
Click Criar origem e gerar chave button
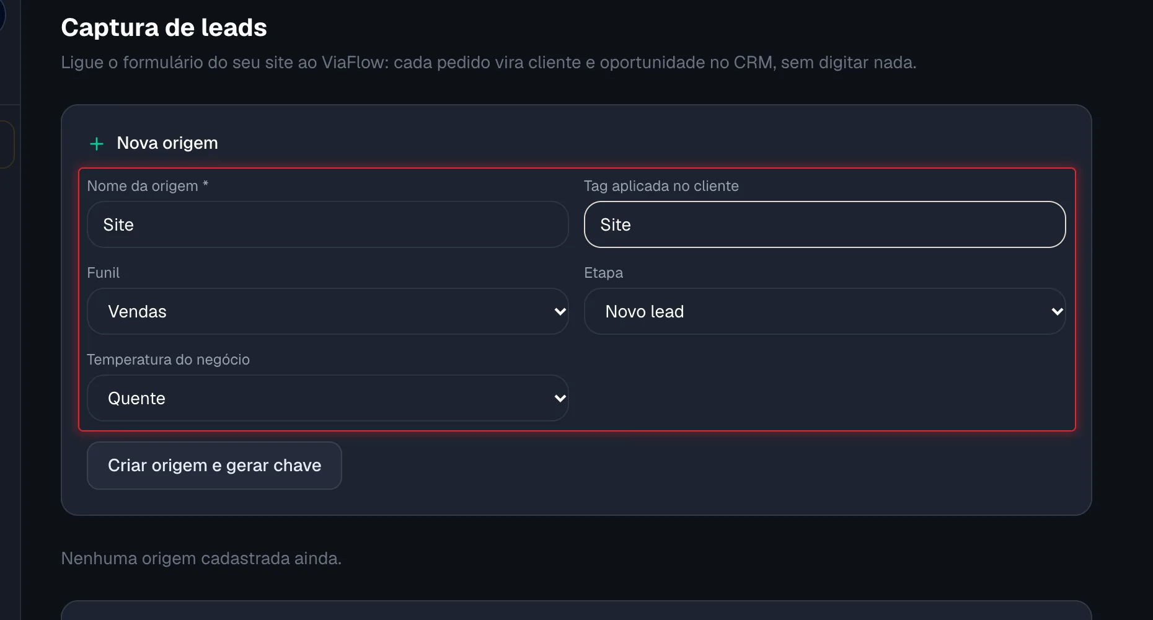(x=214, y=466)
